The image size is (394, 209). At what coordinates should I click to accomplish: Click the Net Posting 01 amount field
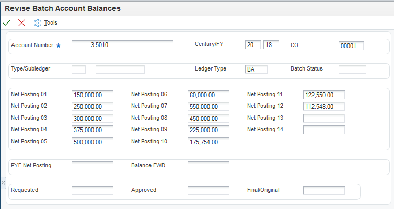point(92,95)
